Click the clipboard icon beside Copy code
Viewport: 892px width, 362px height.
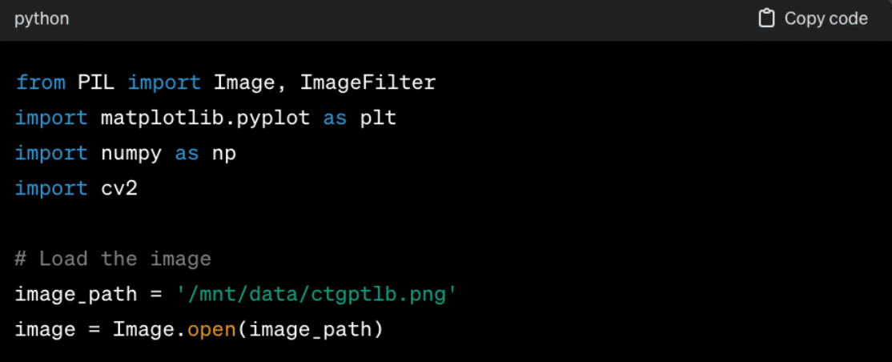pyautogui.click(x=766, y=18)
